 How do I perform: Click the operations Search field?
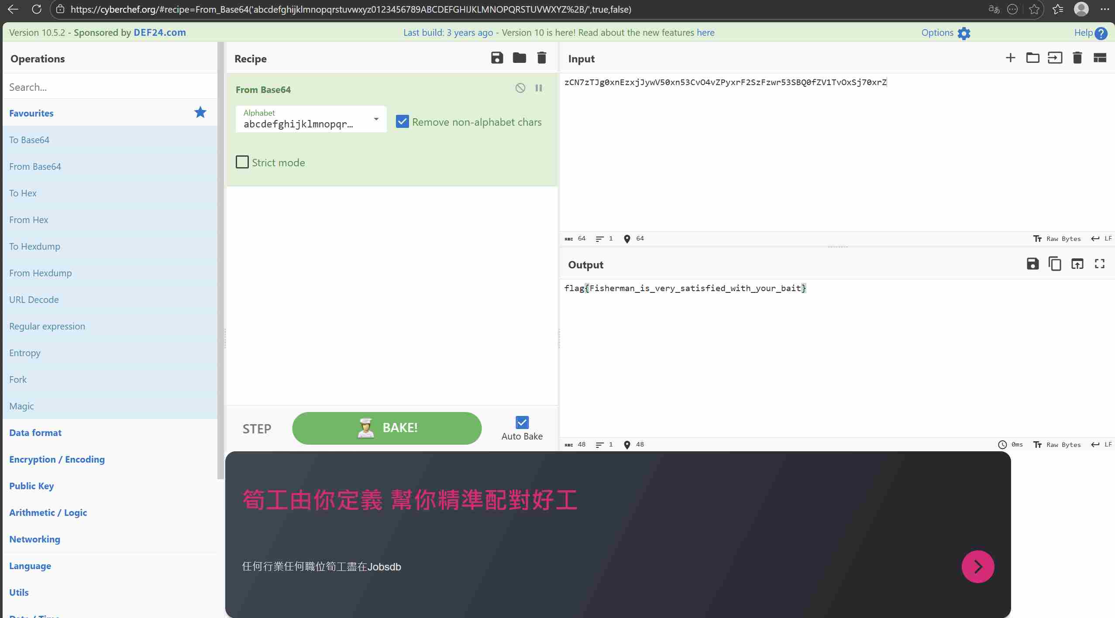click(109, 87)
